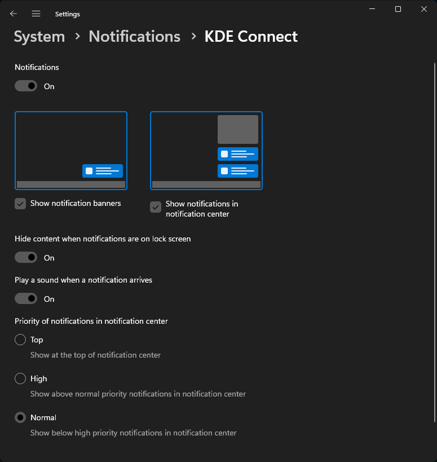Select Normal priority radio button

pyautogui.click(x=20, y=417)
